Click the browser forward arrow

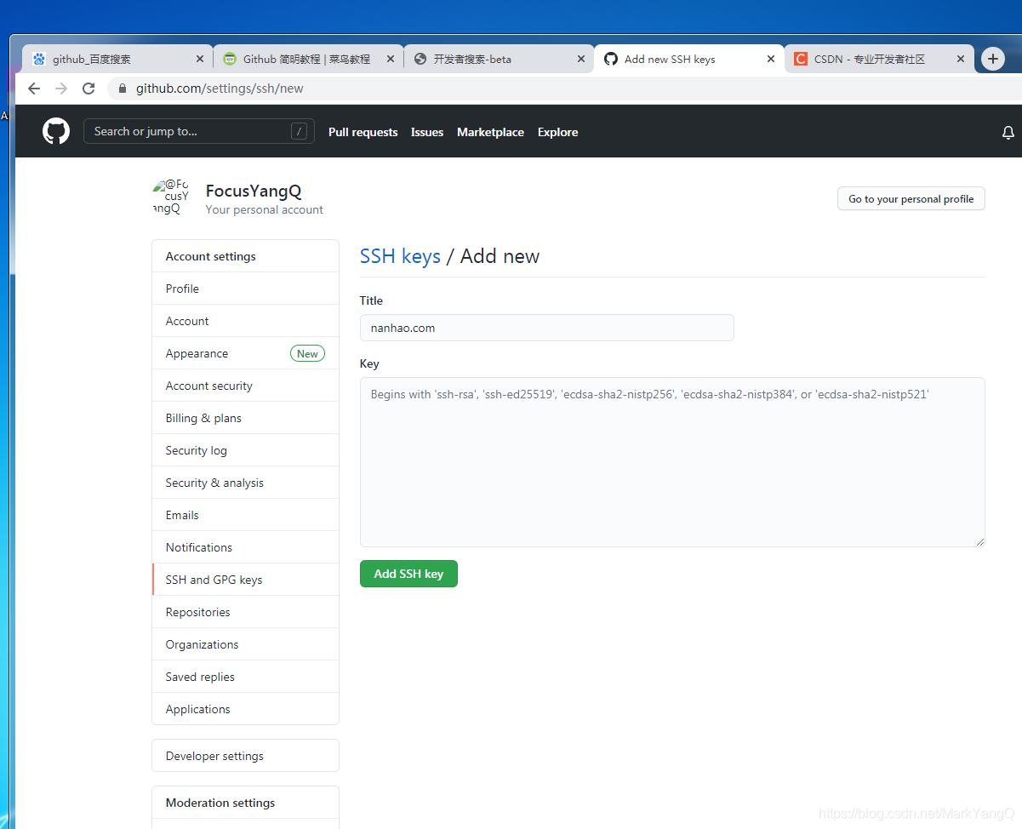61,89
